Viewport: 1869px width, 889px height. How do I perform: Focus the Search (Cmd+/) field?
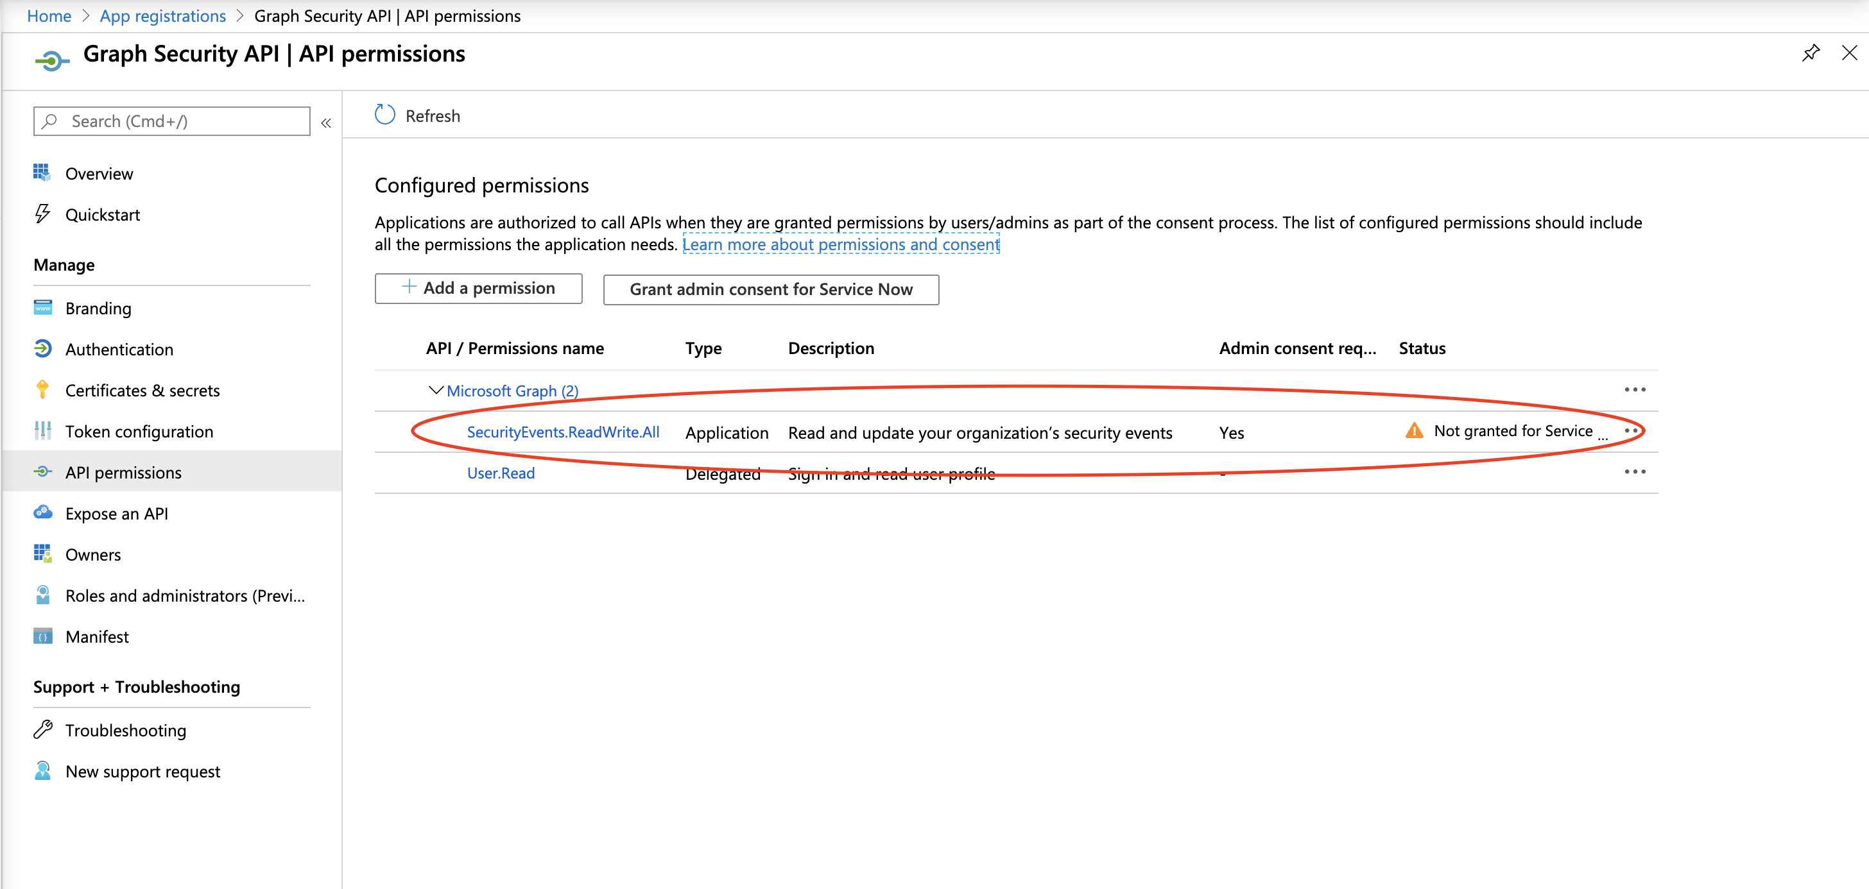[172, 121]
